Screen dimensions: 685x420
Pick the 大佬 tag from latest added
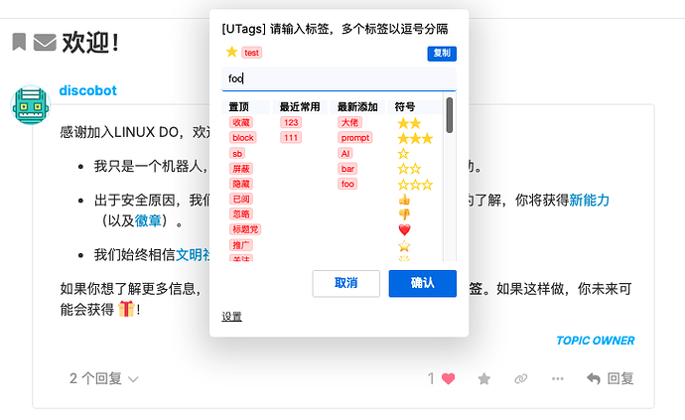(349, 122)
